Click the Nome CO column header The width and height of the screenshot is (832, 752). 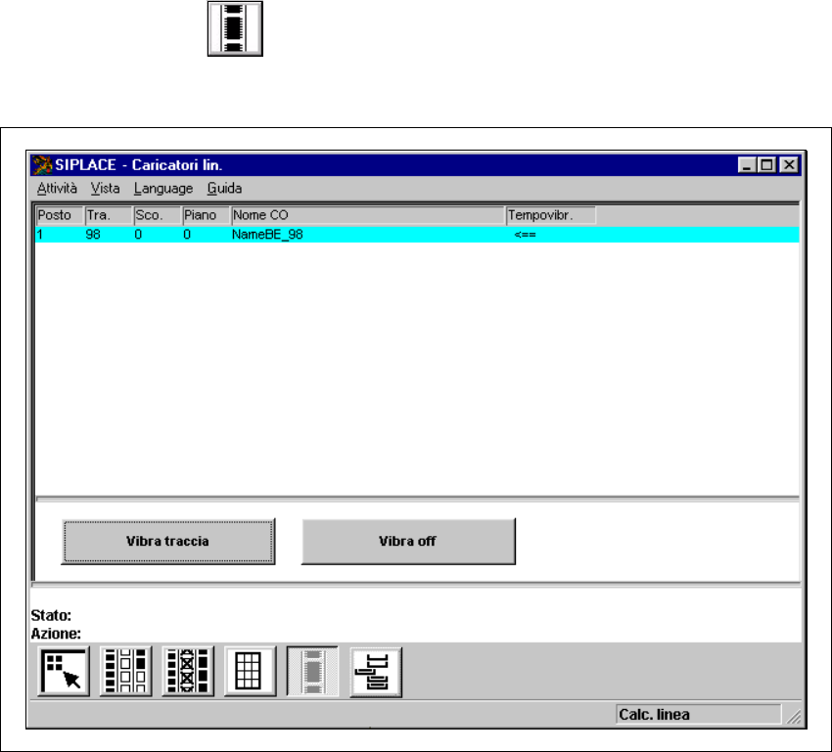(x=368, y=215)
